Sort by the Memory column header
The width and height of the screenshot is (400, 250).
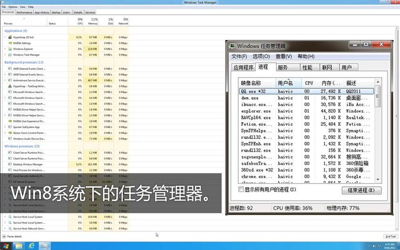click(91, 21)
